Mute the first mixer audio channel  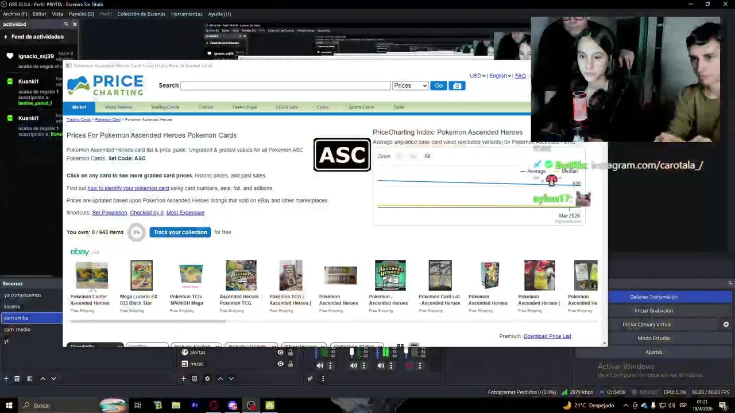click(x=320, y=365)
